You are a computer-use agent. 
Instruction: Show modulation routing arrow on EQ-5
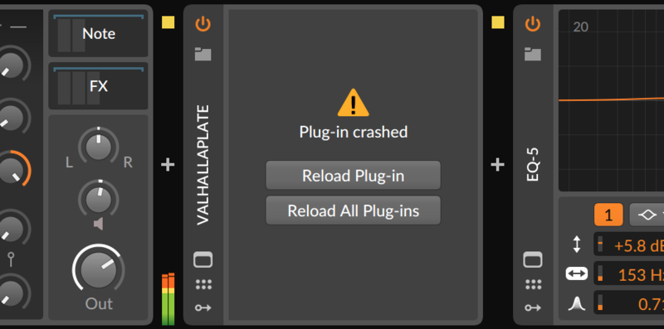(533, 307)
